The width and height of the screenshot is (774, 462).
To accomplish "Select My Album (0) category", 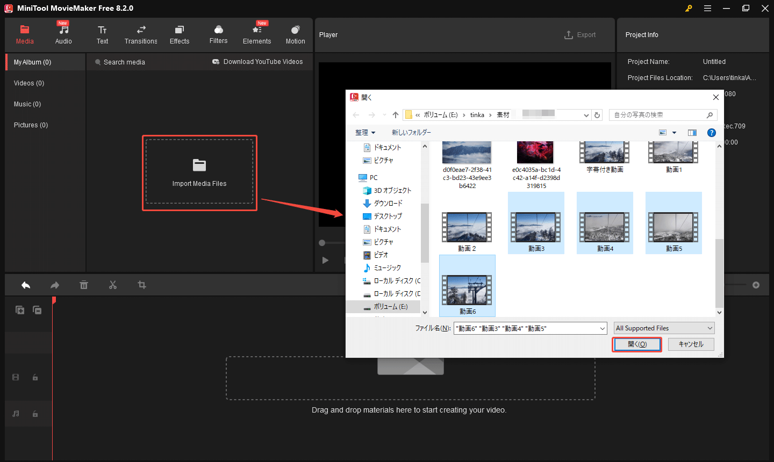I will pos(46,62).
